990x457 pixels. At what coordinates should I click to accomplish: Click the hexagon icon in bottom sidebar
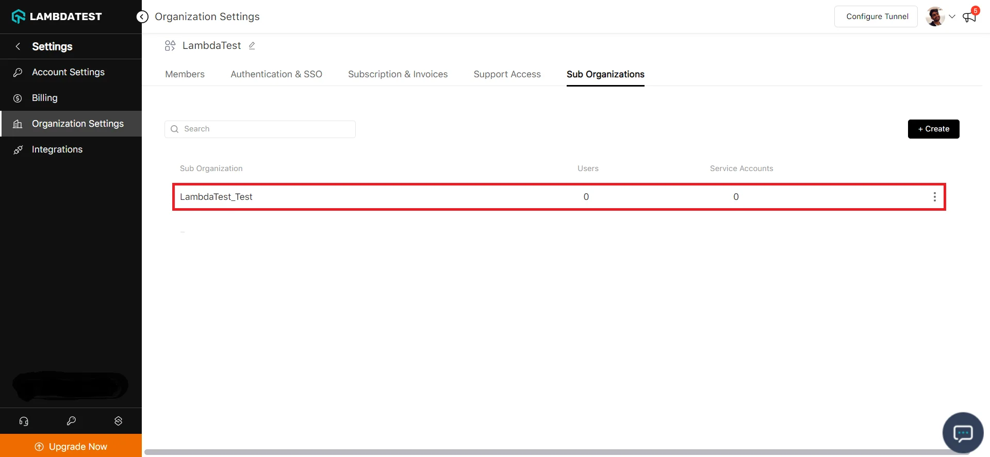click(x=118, y=421)
